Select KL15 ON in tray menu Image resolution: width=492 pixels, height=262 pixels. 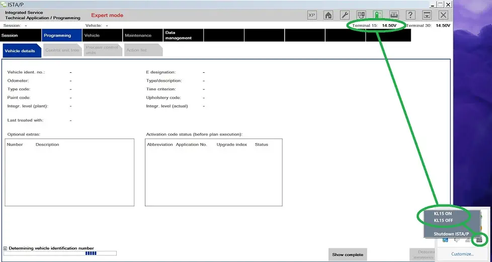point(443,213)
